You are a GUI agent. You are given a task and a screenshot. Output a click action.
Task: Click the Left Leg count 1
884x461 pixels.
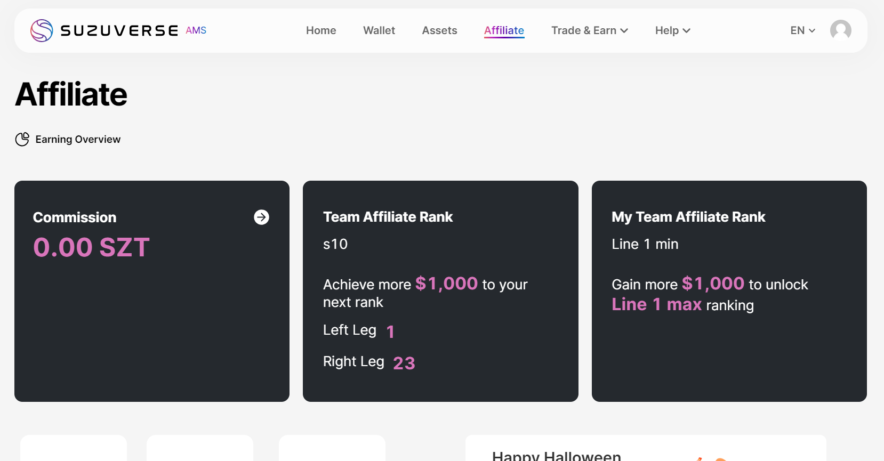click(390, 331)
